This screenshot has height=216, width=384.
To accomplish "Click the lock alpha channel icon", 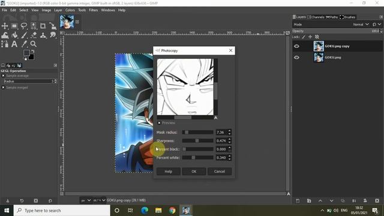I will click(x=317, y=37).
